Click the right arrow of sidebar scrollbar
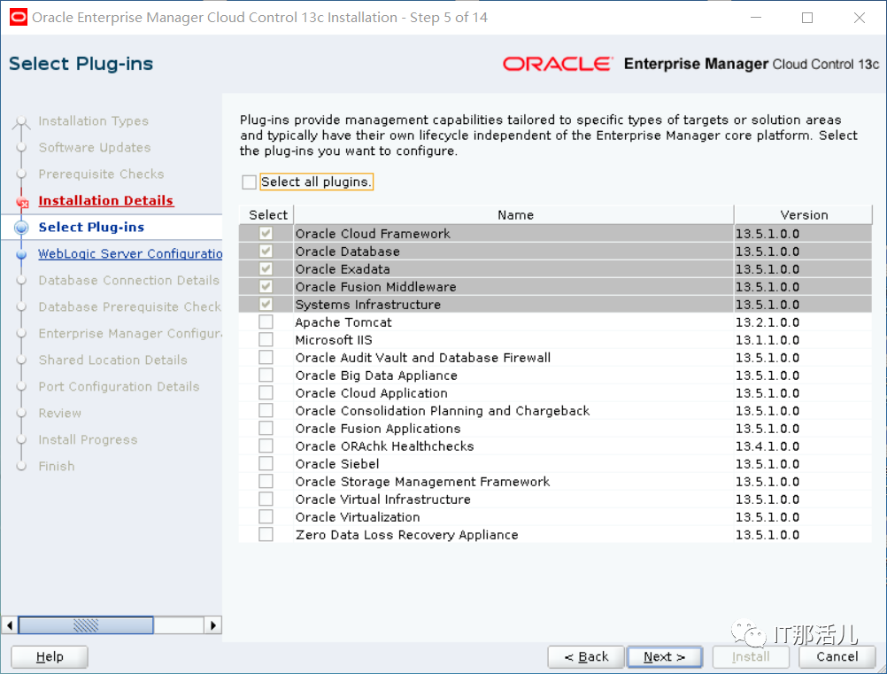 [x=212, y=625]
